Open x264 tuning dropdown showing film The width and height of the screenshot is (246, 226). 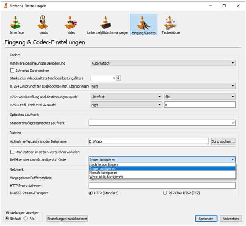tap(200, 97)
